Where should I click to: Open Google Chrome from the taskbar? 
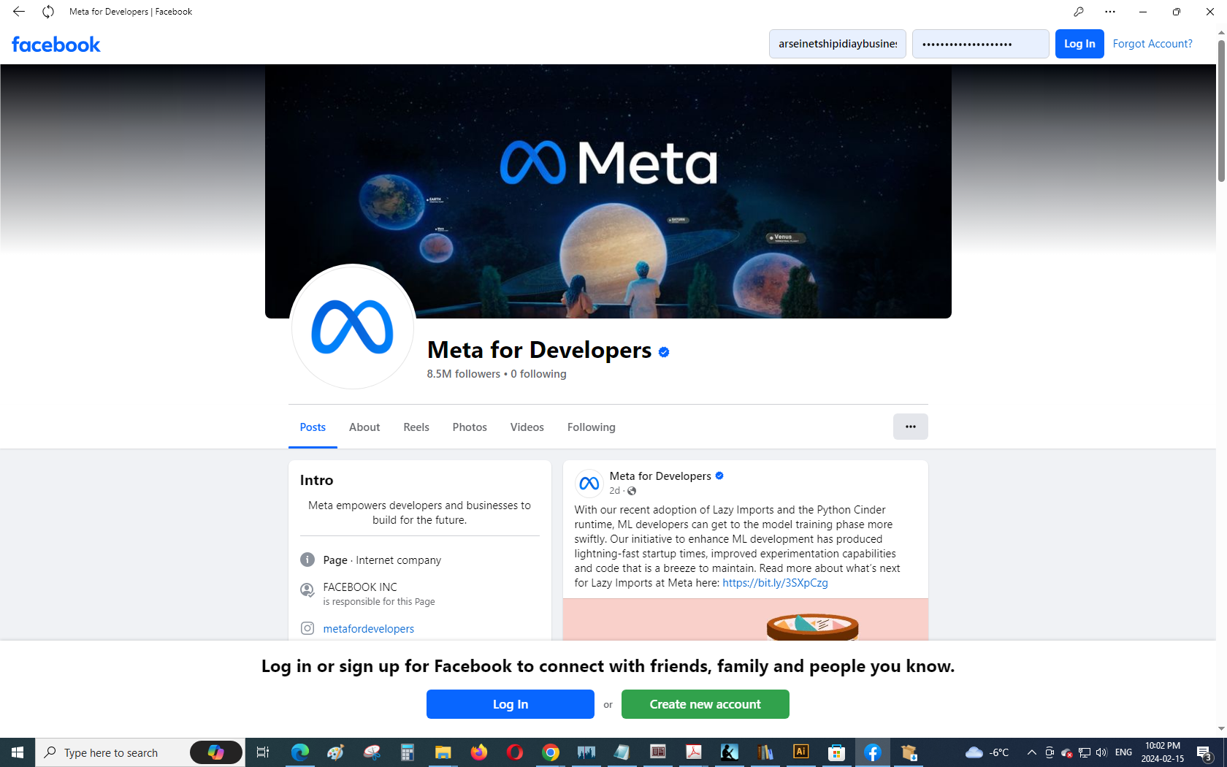[551, 752]
